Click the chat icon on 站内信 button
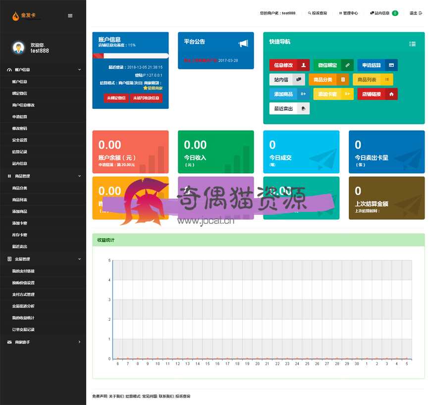 tap(299, 79)
